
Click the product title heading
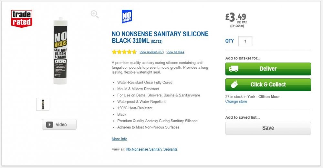tap(160, 37)
